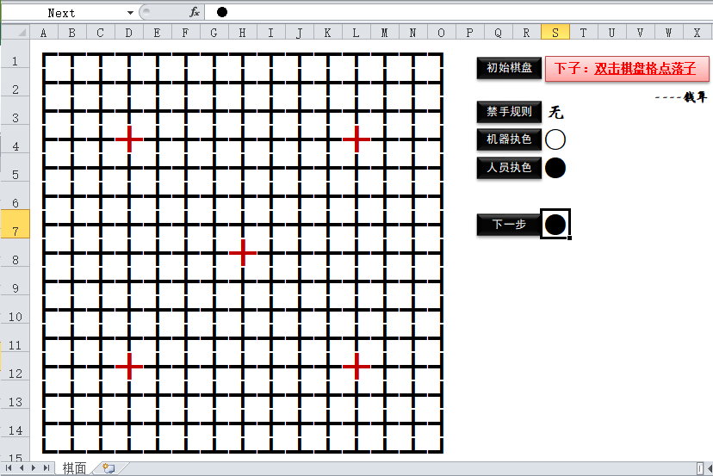Image resolution: width=713 pixels, height=476 pixels.
Task: Click the red star point at column D row 4
Action: (129, 139)
